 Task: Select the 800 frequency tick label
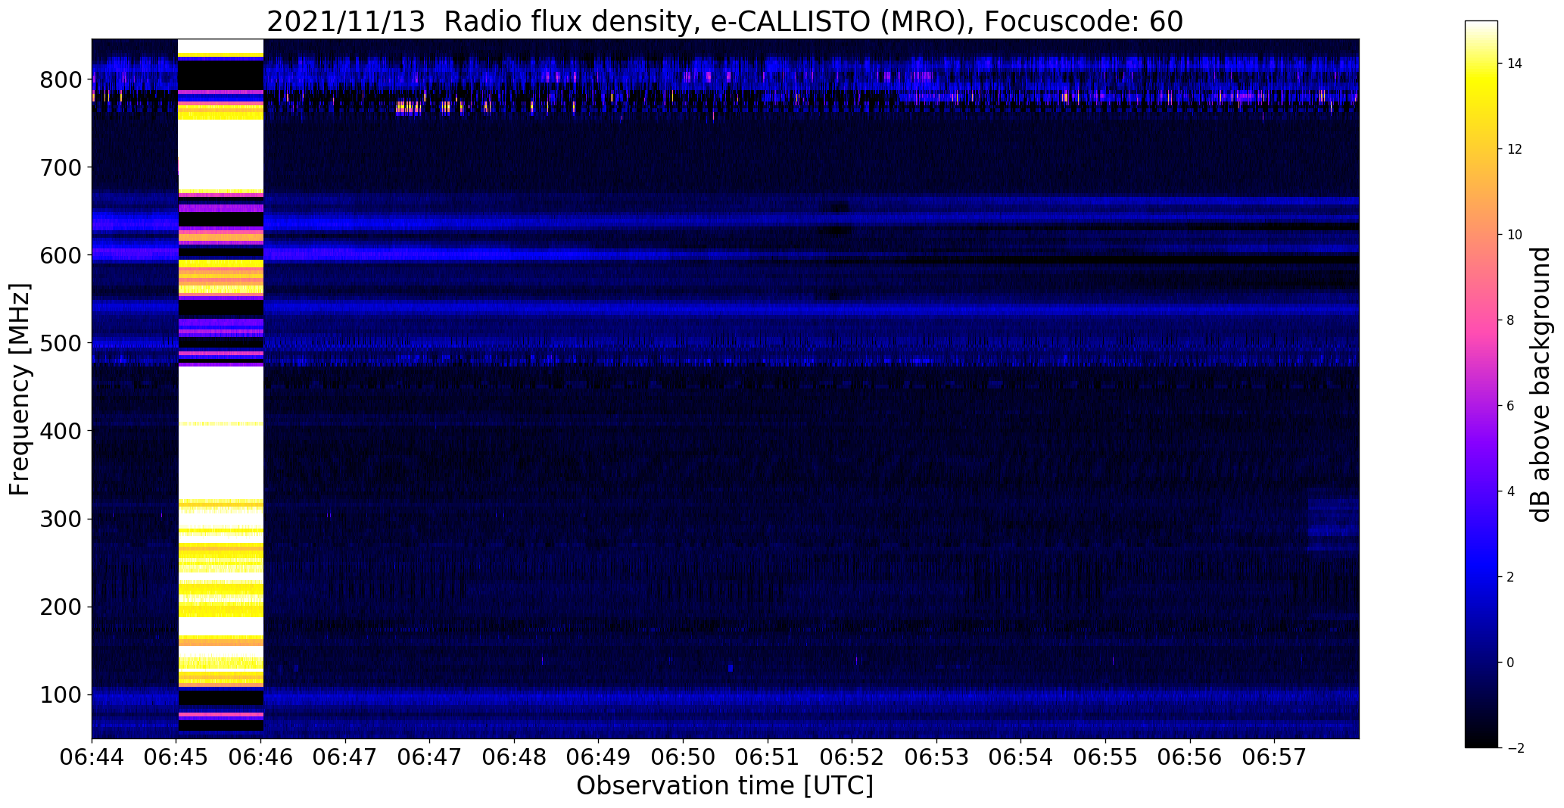61,79
